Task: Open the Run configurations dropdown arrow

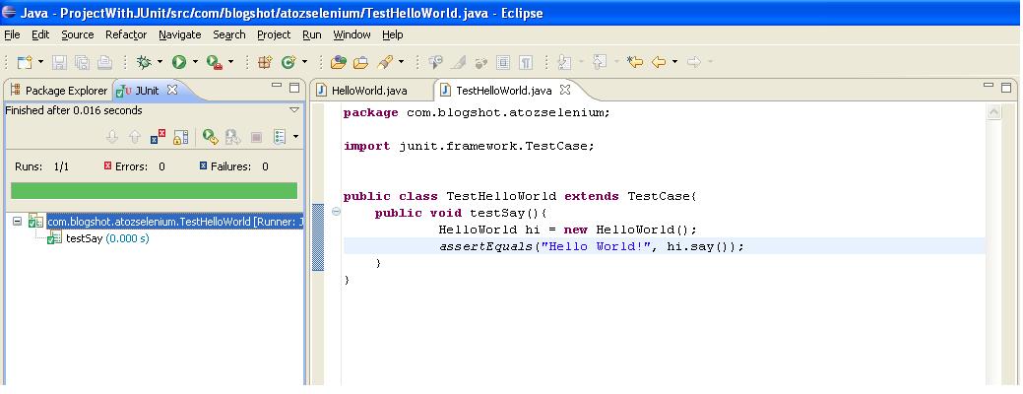Action: (x=194, y=63)
